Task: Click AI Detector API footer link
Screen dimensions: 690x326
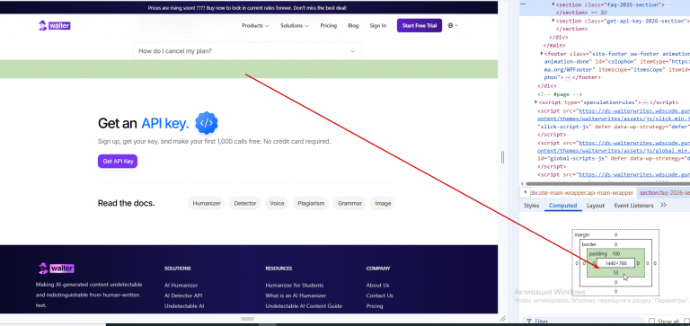Action: (183, 295)
